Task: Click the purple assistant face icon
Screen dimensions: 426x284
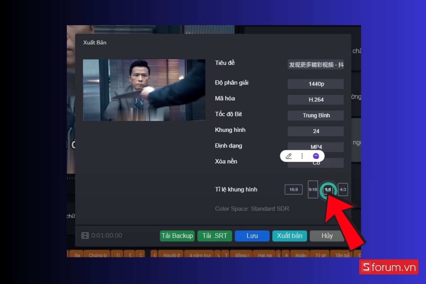Action: tap(316, 156)
